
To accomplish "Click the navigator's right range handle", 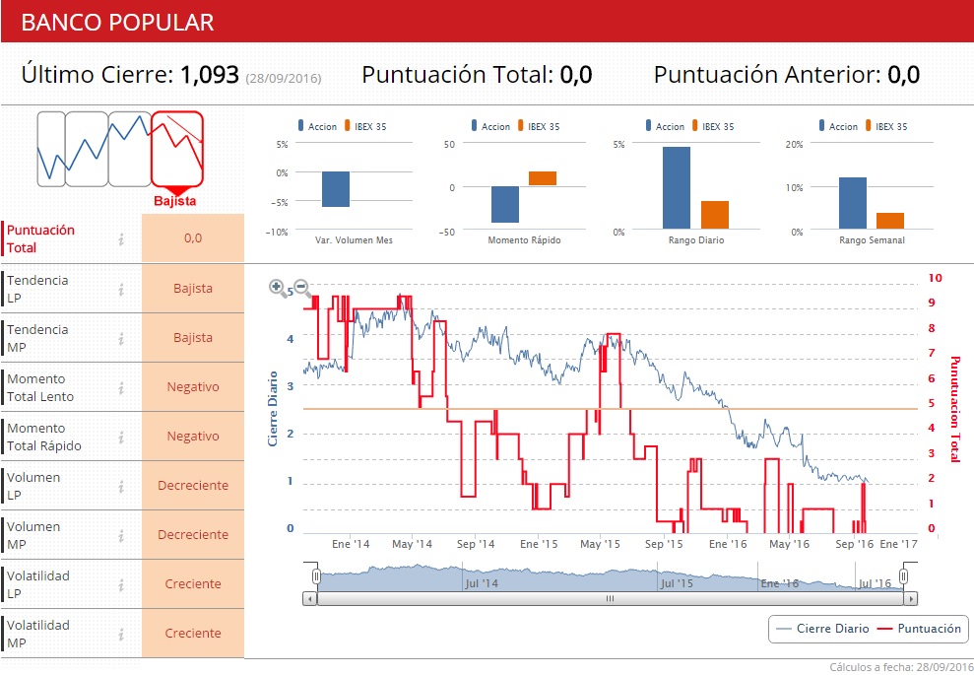I will point(904,576).
